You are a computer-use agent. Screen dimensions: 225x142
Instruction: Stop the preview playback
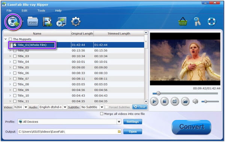point(165,101)
